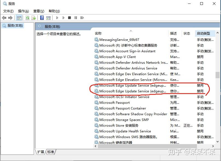Refresh the services list

click(x=27, y=18)
